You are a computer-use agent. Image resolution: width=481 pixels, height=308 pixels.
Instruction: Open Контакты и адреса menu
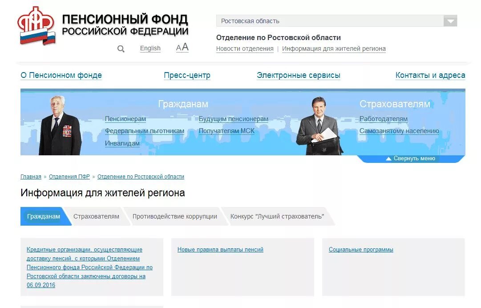430,76
